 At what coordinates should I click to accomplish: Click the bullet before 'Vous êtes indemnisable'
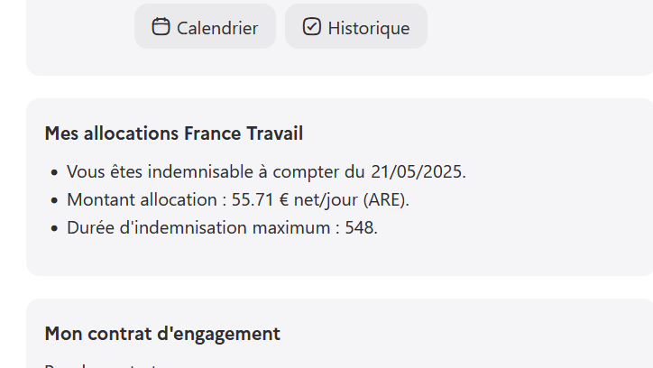[x=54, y=172]
